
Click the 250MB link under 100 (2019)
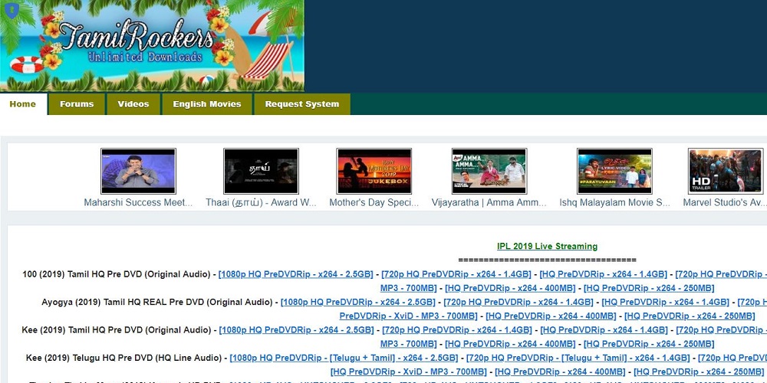pyautogui.click(x=649, y=288)
